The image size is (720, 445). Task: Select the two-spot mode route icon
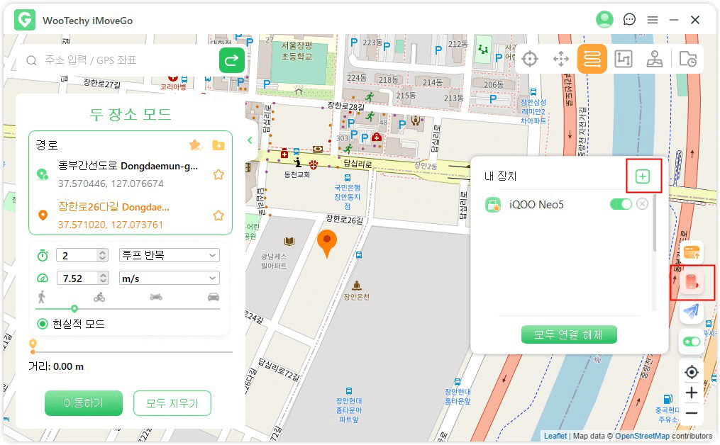point(592,59)
